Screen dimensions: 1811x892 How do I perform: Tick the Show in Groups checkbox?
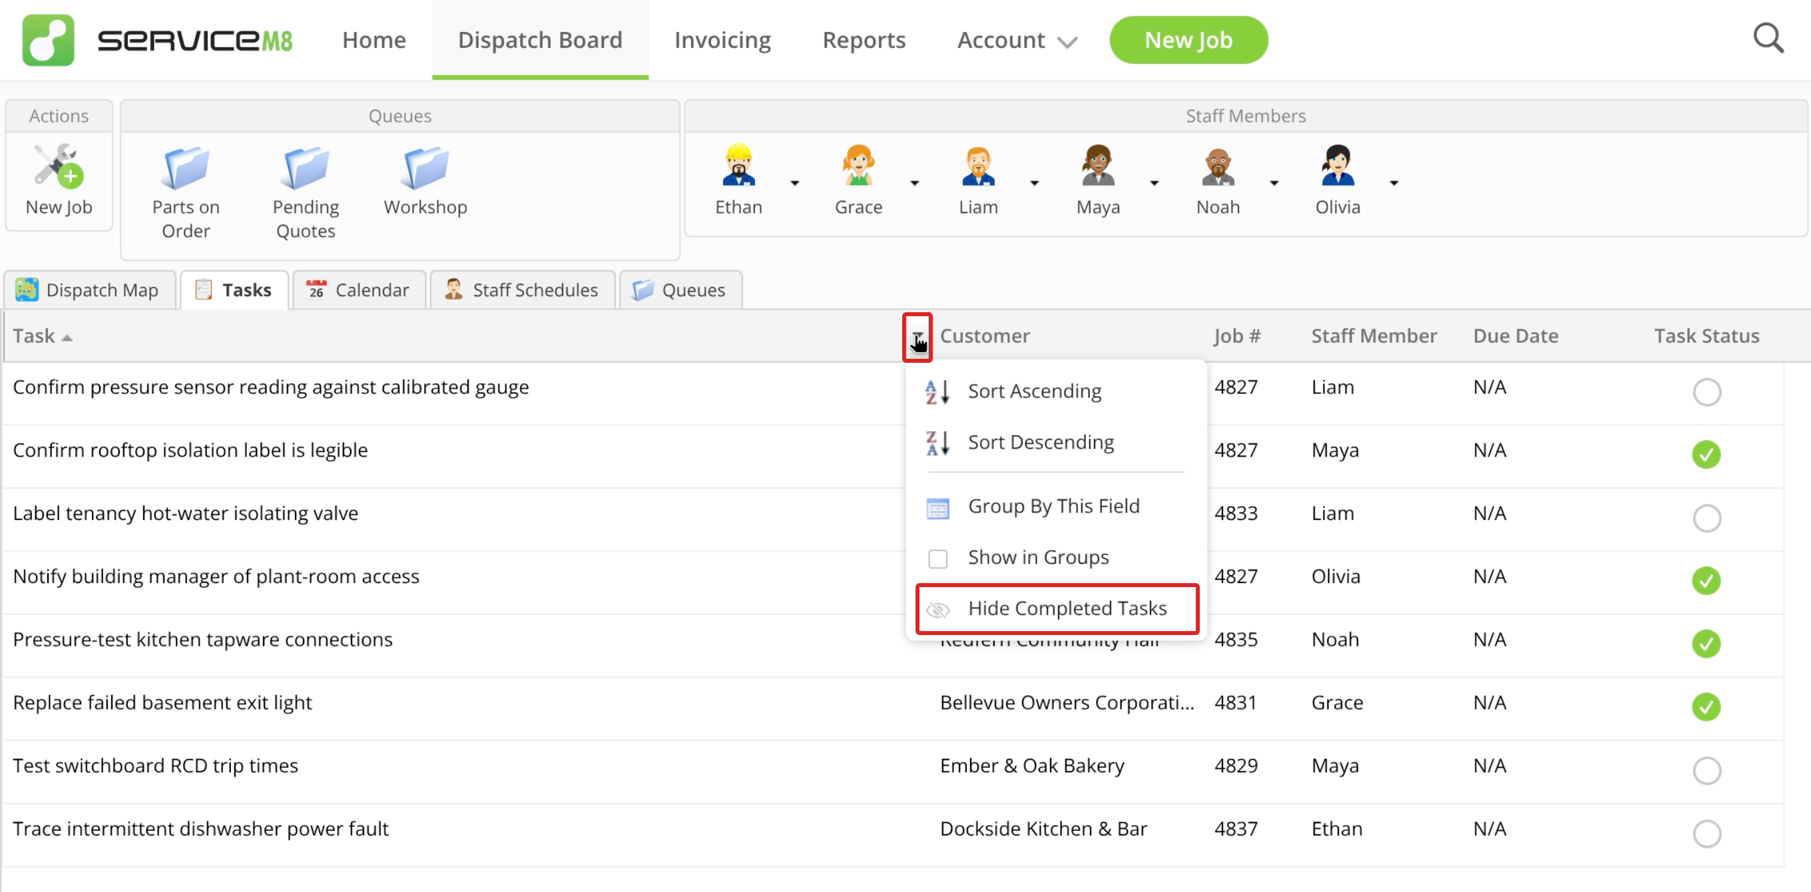(x=938, y=558)
